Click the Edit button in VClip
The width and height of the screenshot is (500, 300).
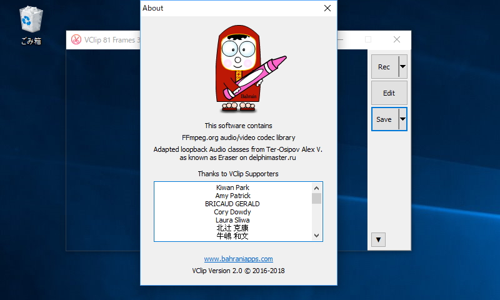[x=389, y=92]
